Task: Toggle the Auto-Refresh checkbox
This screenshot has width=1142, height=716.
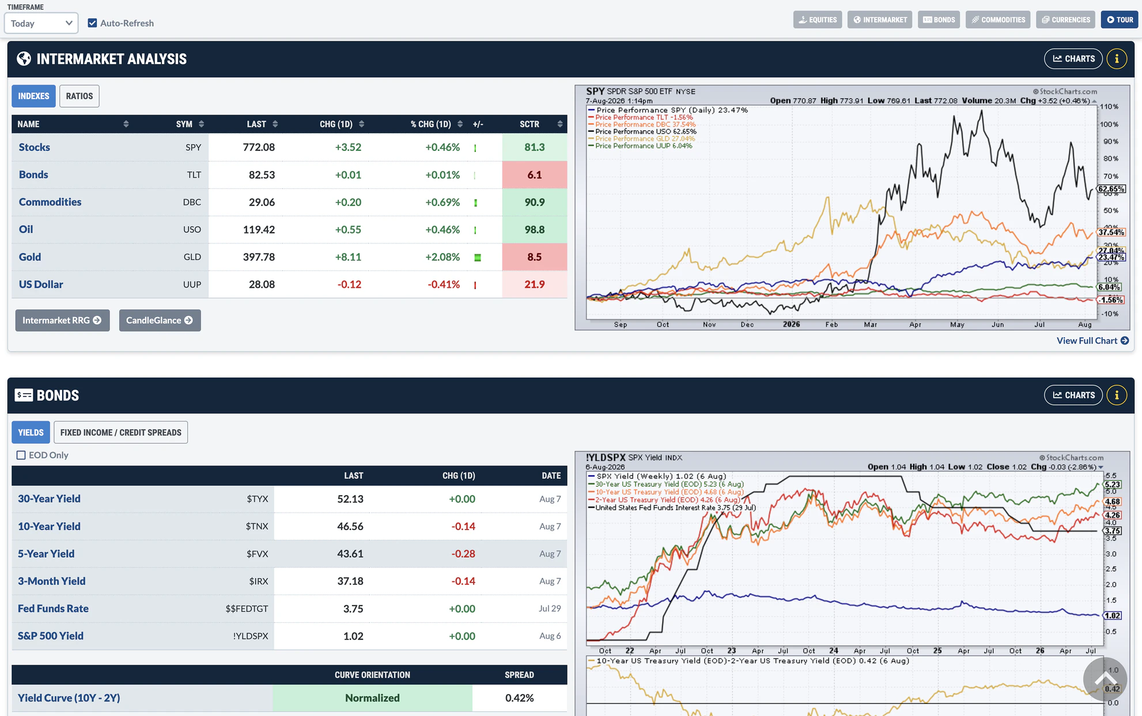Action: click(92, 23)
